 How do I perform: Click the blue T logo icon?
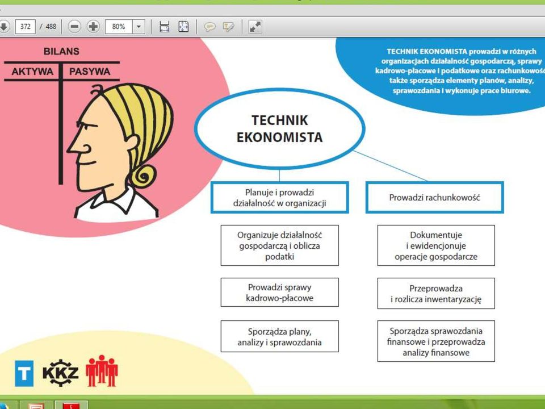[24, 374]
